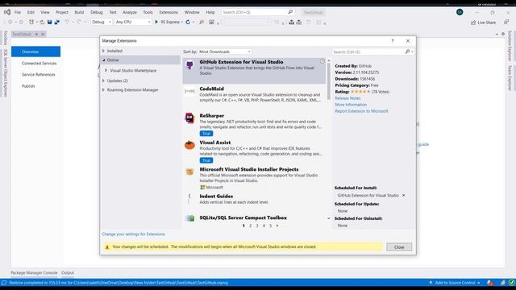Click the browser refresh icon in toolbar
The image size is (516, 290).
[188, 22]
